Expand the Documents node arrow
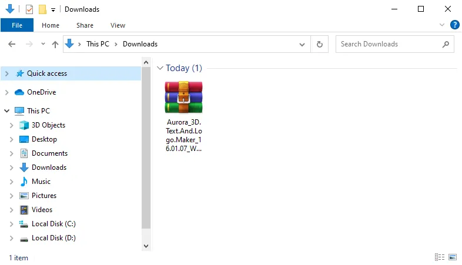The image size is (462, 265). click(x=12, y=154)
